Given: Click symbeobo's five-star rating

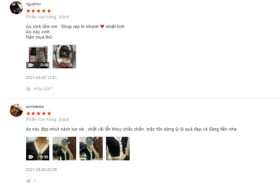Looking at the screenshot, I should tap(39, 114).
